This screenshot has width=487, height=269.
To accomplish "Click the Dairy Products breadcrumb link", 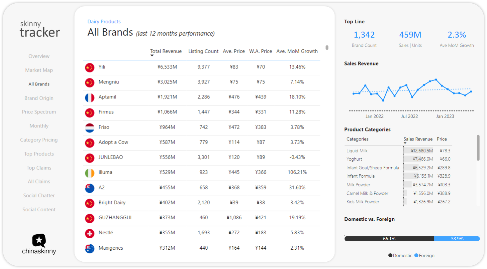I will click(x=104, y=22).
